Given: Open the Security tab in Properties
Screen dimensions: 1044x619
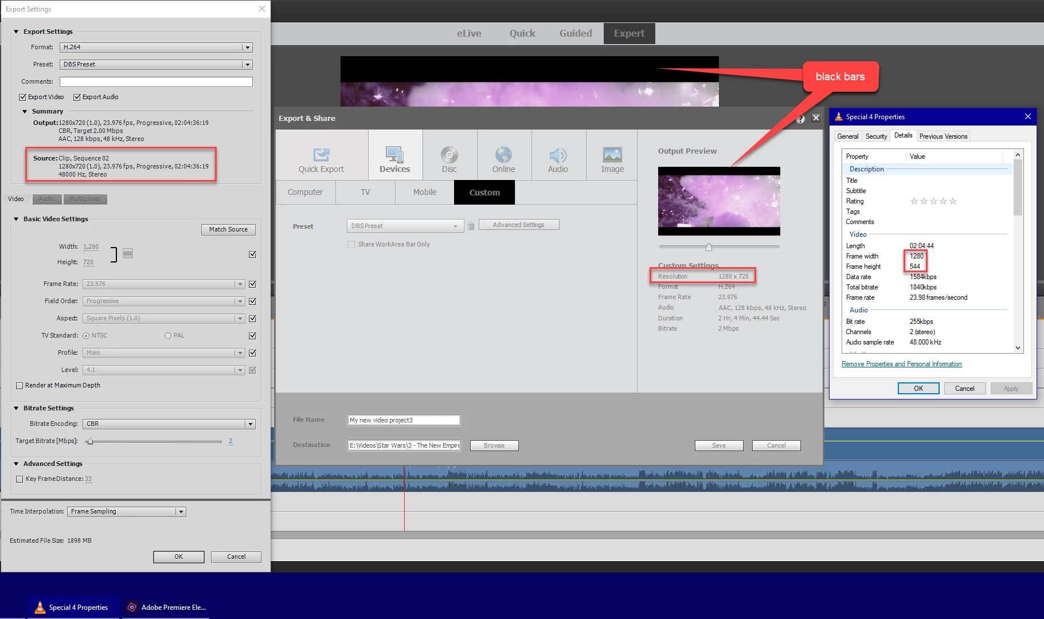Looking at the screenshot, I should [876, 136].
